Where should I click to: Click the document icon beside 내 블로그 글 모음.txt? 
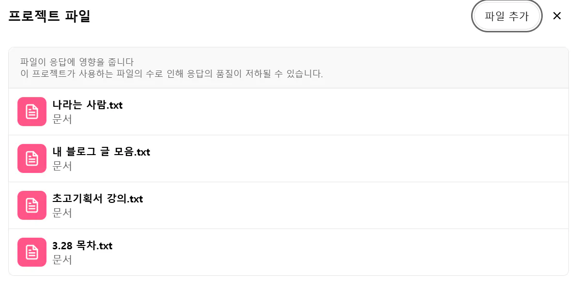(32, 158)
